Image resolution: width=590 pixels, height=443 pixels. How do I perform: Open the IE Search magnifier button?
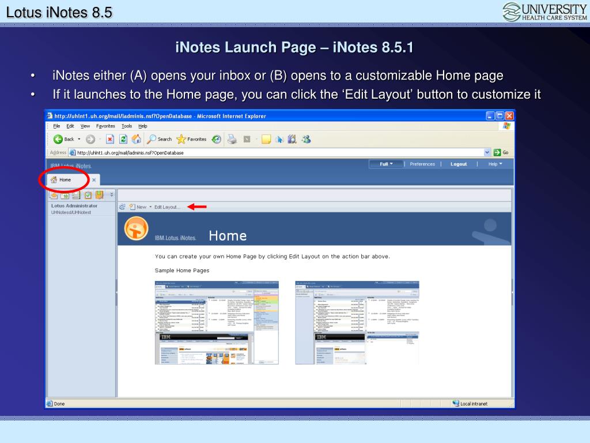point(160,140)
